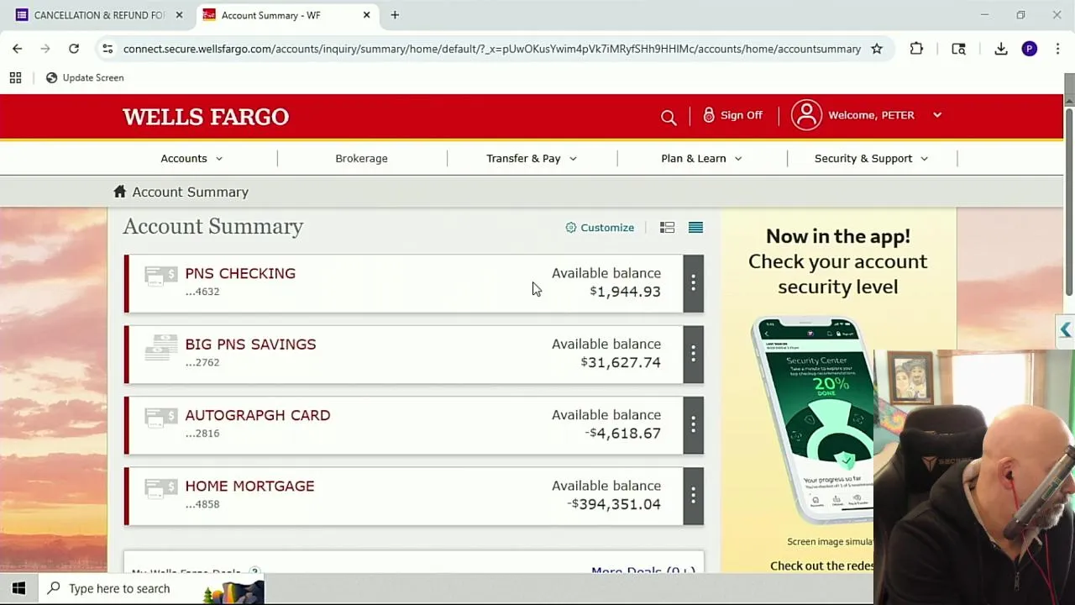Bookmark this page with star icon
The height and width of the screenshot is (605, 1075).
click(x=877, y=49)
